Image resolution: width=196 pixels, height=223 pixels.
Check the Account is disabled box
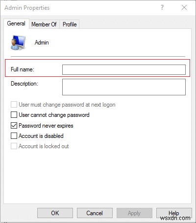(14, 136)
